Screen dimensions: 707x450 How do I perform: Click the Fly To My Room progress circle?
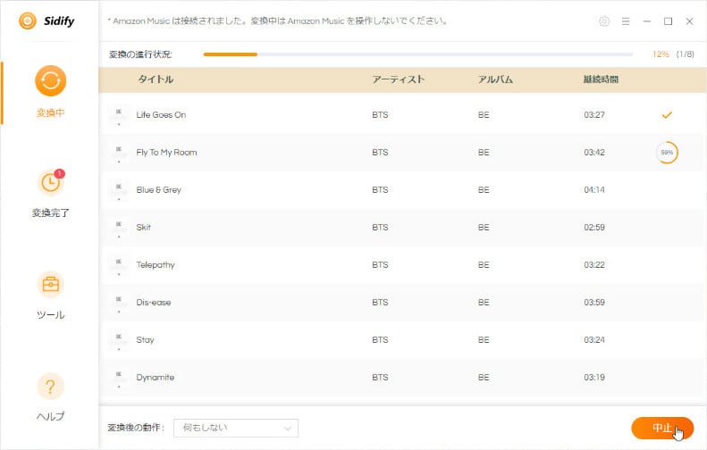point(667,153)
